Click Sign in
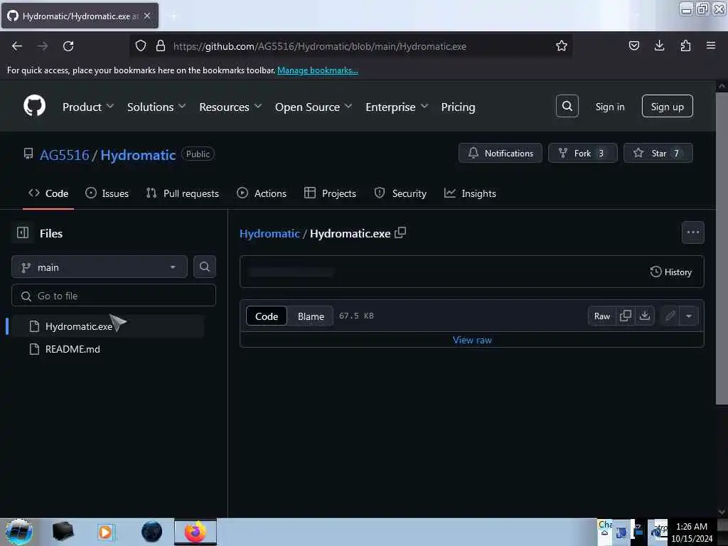 [x=609, y=107]
